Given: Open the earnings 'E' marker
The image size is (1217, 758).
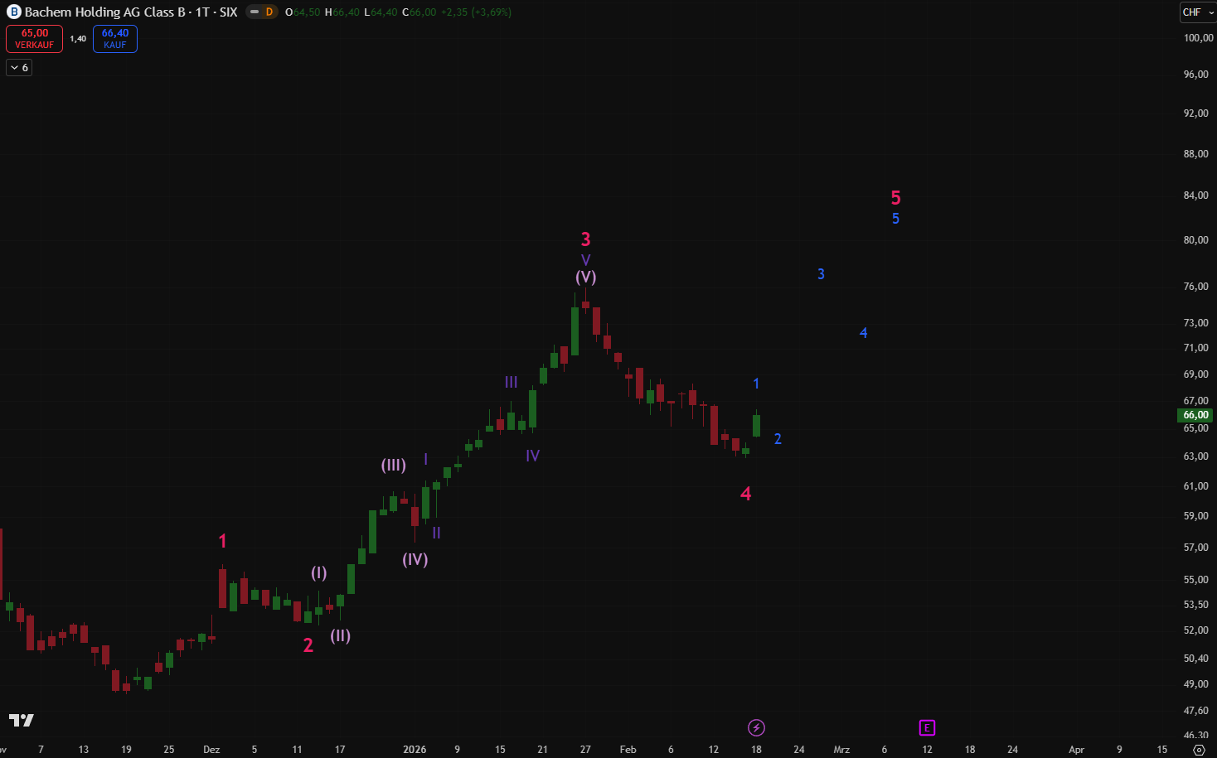Looking at the screenshot, I should (x=927, y=727).
